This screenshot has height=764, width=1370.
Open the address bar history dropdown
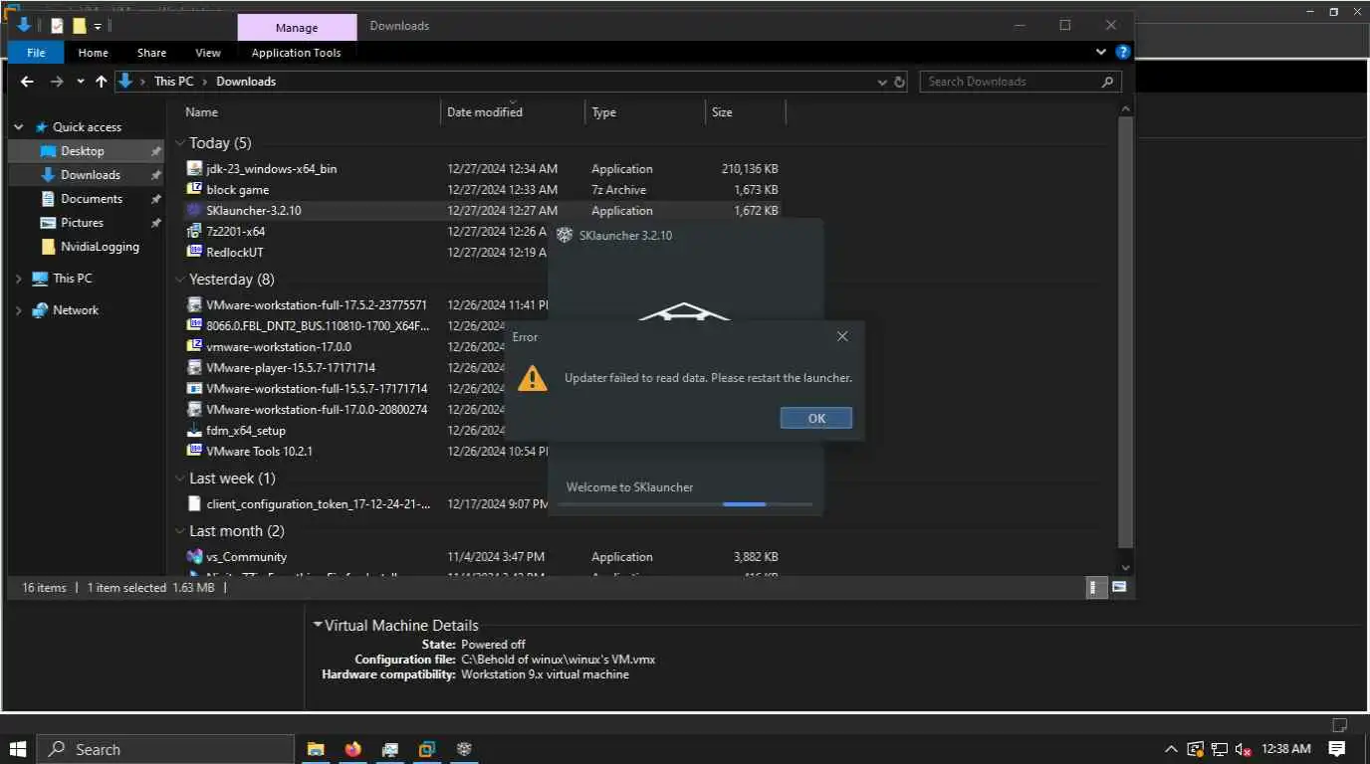[882, 82]
